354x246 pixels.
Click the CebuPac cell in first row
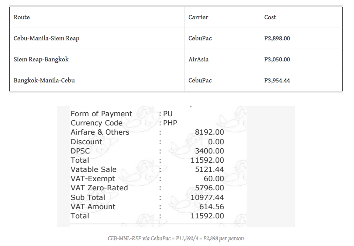[222, 39]
